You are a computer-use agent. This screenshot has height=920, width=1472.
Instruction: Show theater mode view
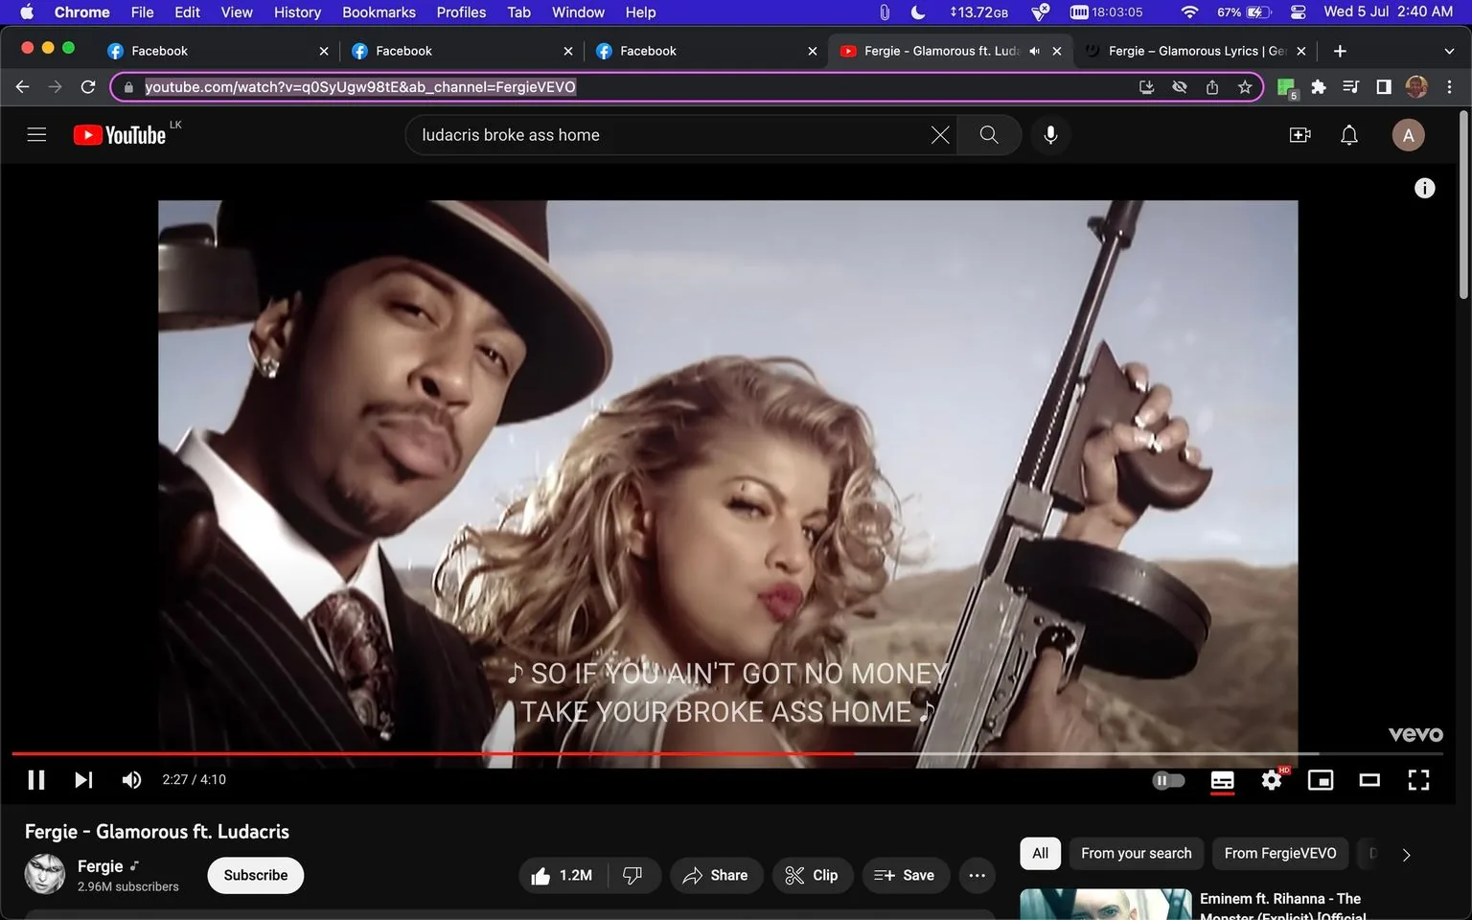click(x=1369, y=779)
